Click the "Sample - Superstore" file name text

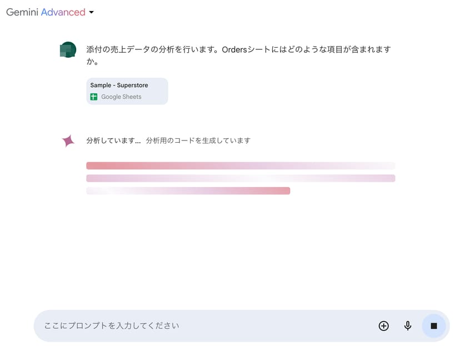coord(119,86)
